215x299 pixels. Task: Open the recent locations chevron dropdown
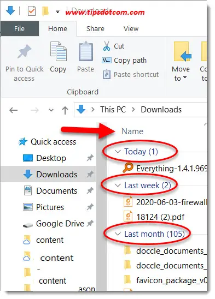click(x=51, y=110)
